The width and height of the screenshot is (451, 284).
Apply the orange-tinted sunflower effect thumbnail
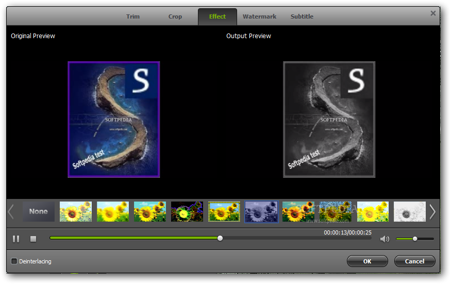point(298,211)
